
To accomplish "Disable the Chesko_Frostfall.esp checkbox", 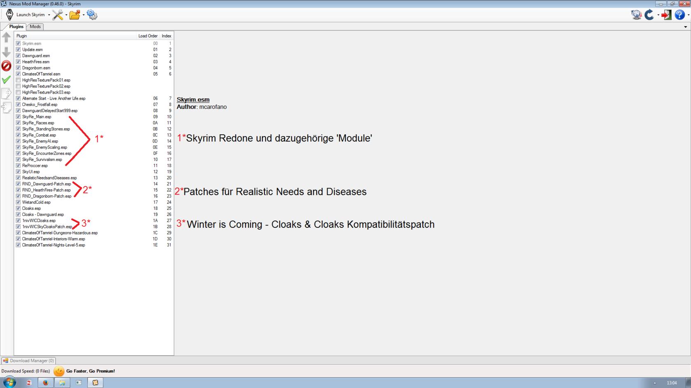I will pyautogui.click(x=18, y=104).
